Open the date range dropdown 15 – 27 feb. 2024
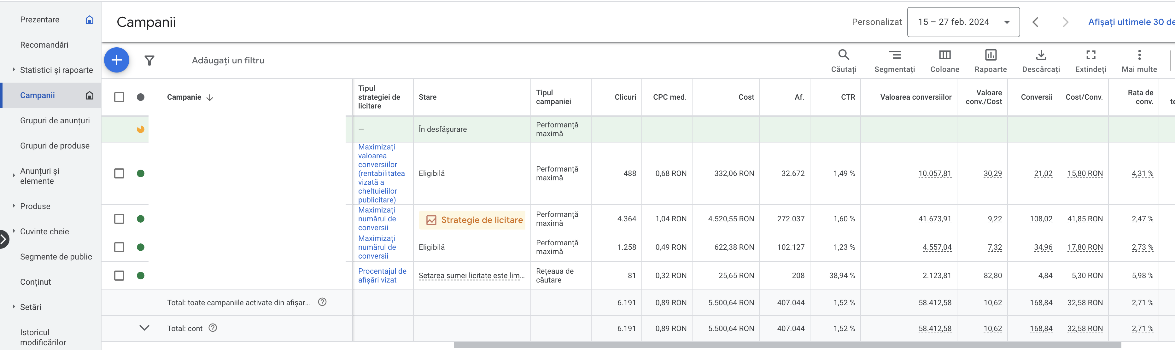 click(x=963, y=22)
